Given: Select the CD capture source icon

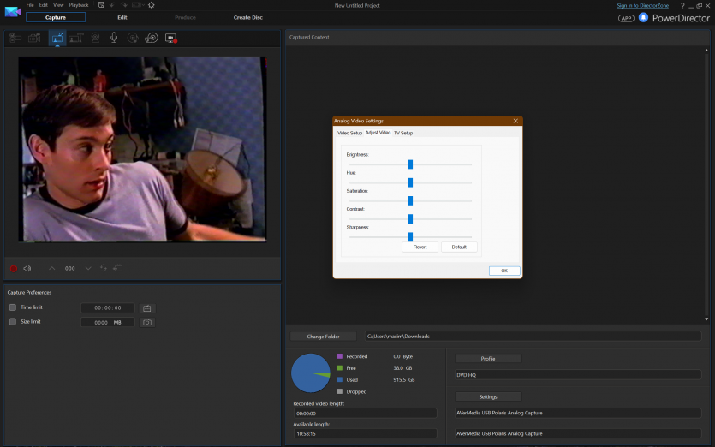Looking at the screenshot, I should click(x=133, y=38).
